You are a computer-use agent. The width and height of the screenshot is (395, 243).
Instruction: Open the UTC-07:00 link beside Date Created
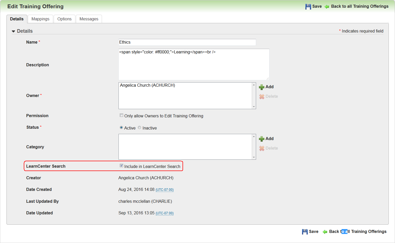[x=164, y=190]
